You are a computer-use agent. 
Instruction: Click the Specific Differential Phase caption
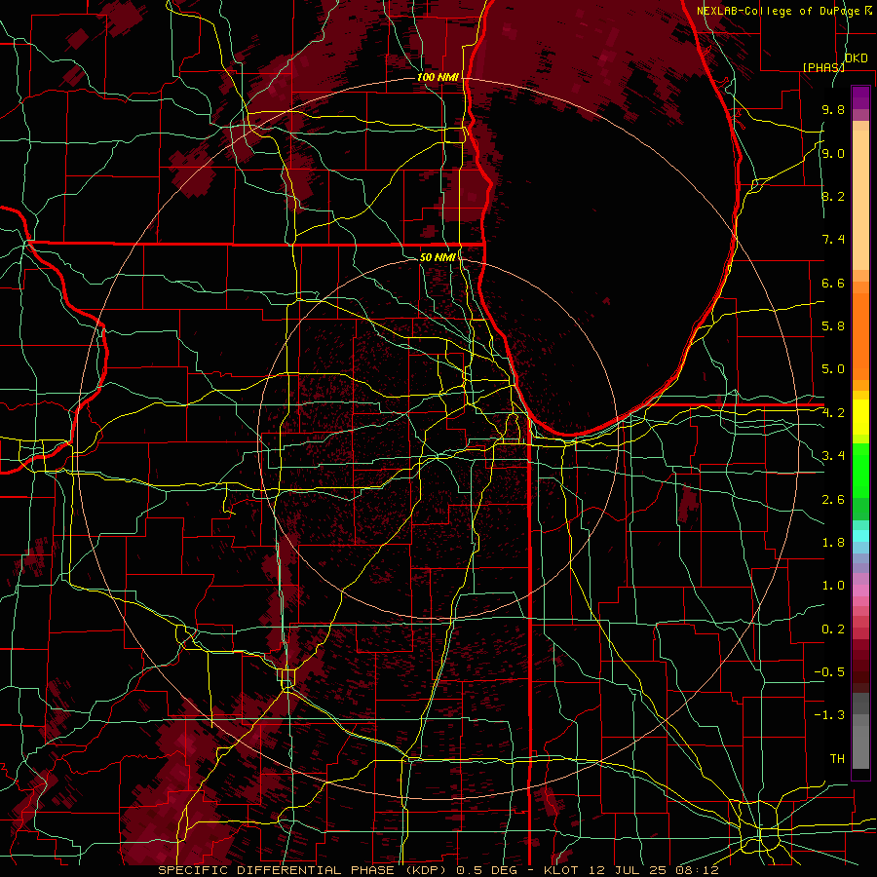click(438, 870)
